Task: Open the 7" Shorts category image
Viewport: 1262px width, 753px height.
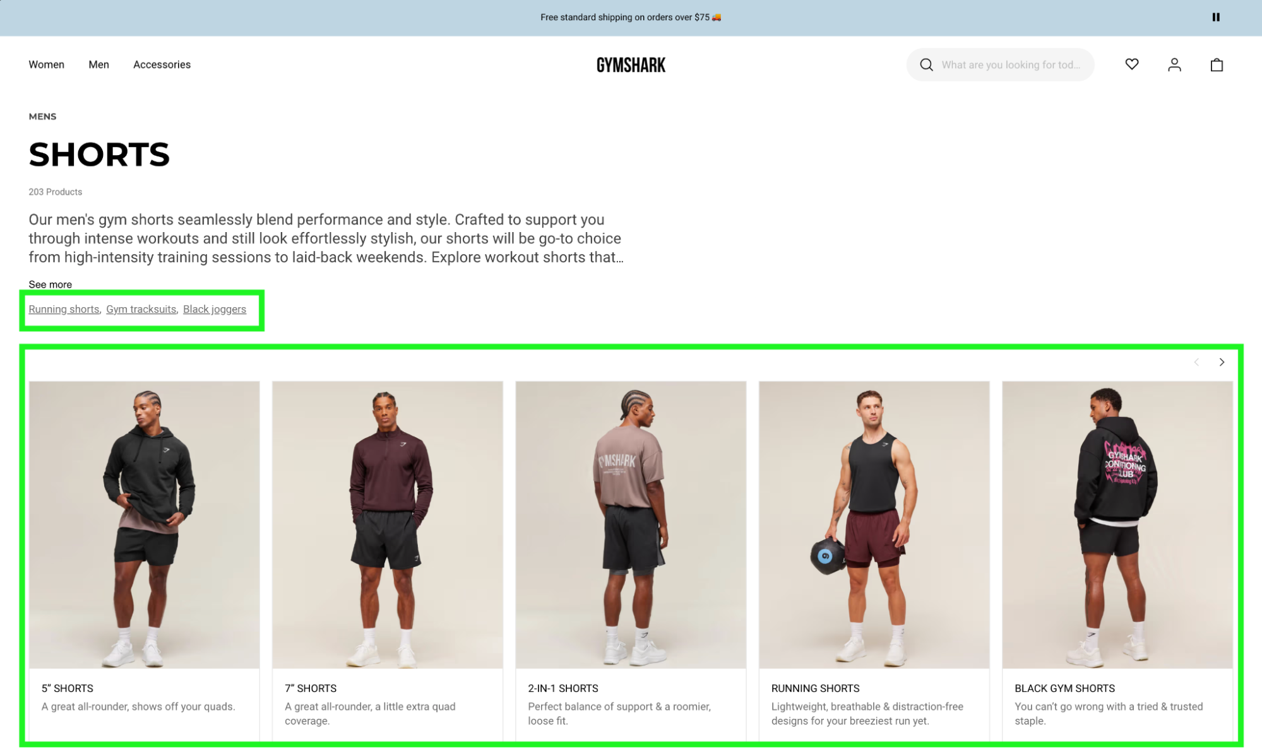Action: [x=387, y=524]
